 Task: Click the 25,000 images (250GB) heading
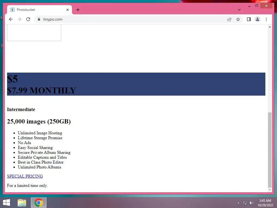39,122
